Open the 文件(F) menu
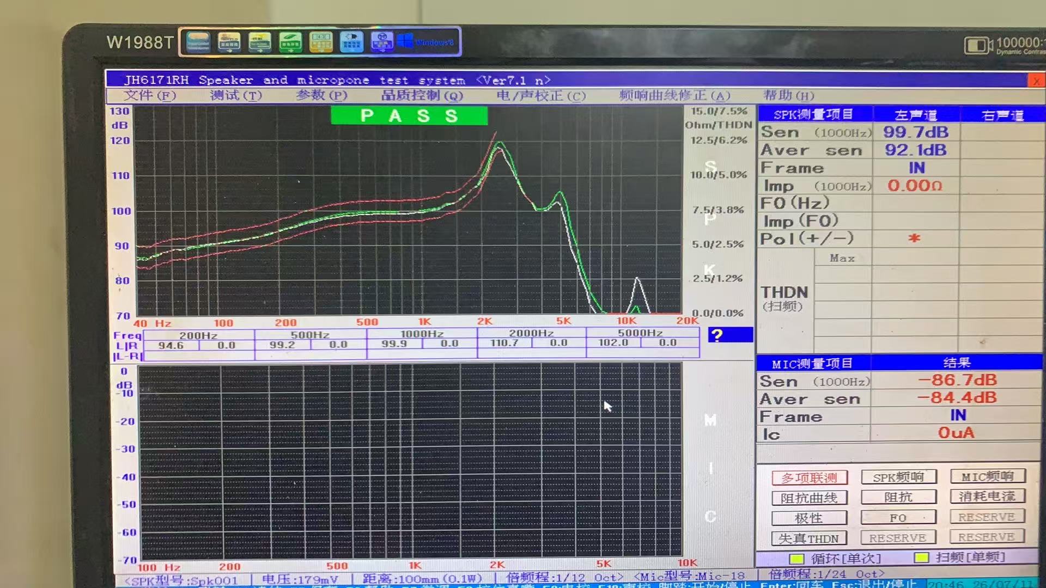1046x588 pixels. click(150, 96)
